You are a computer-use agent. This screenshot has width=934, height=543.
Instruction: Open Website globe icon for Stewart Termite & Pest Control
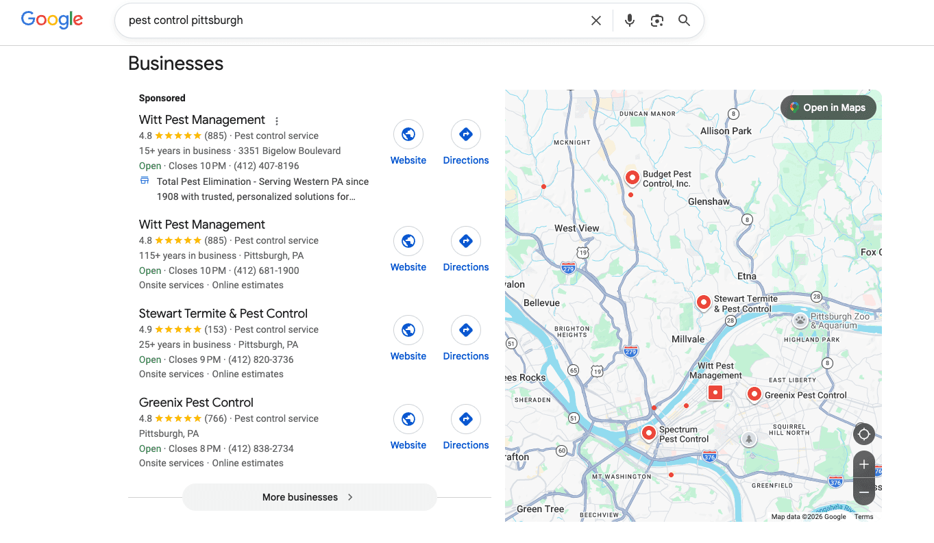(x=408, y=330)
